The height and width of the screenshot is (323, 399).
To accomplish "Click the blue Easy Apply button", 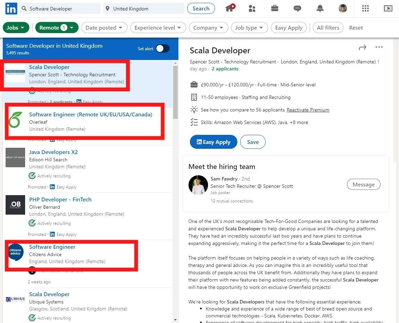I will point(214,142).
